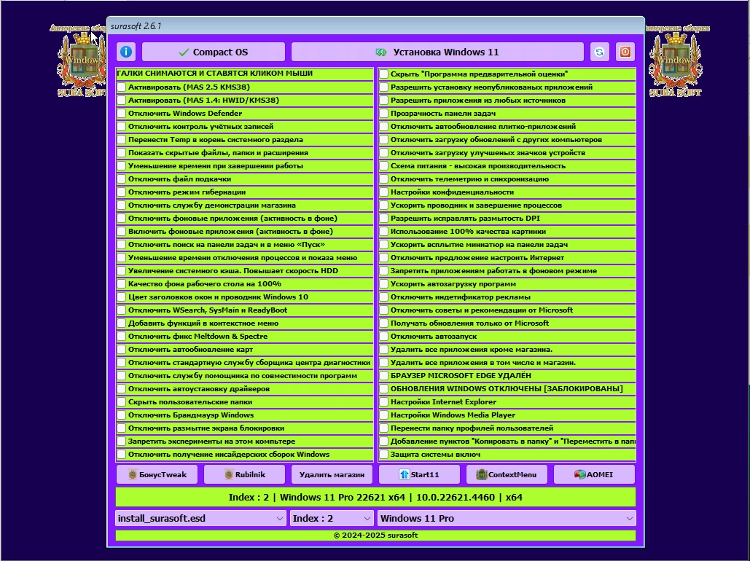Tick Скрыть пользовательские папки checkbox
The height and width of the screenshot is (561, 750).
pyautogui.click(x=122, y=401)
